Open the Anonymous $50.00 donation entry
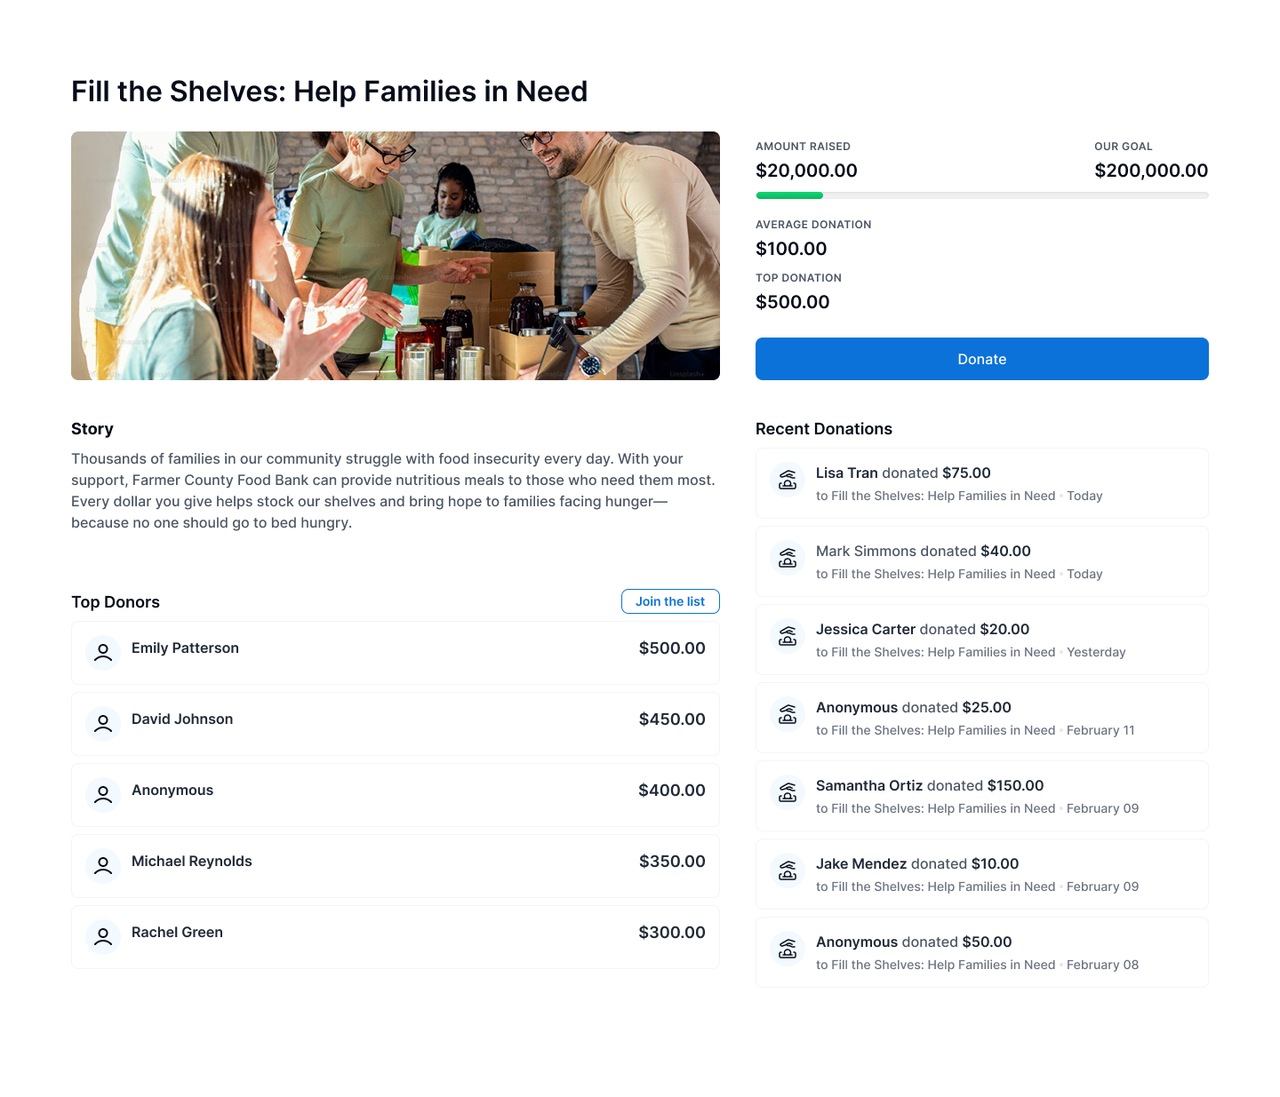Viewport: 1280px width, 1097px height. pyautogui.click(x=981, y=952)
